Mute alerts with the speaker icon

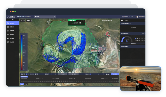click(x=132, y=17)
